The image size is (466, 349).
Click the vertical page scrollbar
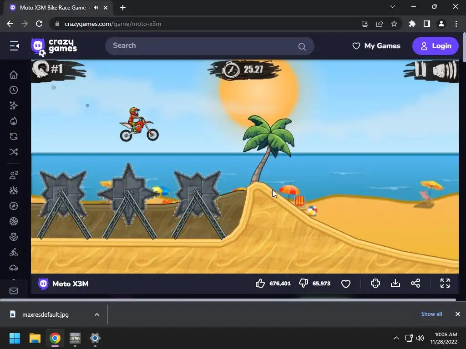point(464,47)
